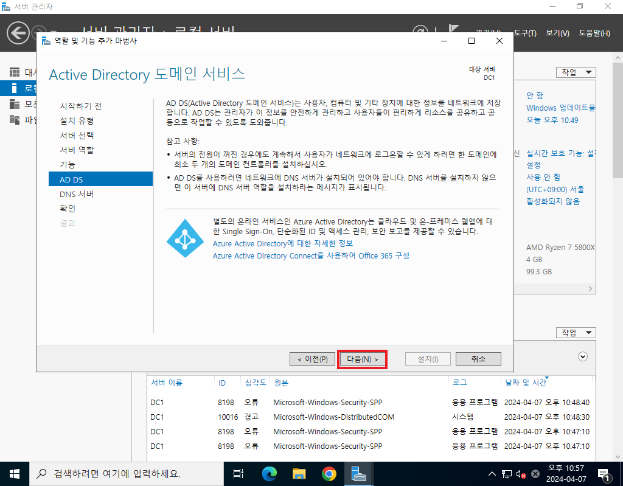Open Microsoft Edge from the taskbar
The width and height of the screenshot is (623, 486).
270,474
